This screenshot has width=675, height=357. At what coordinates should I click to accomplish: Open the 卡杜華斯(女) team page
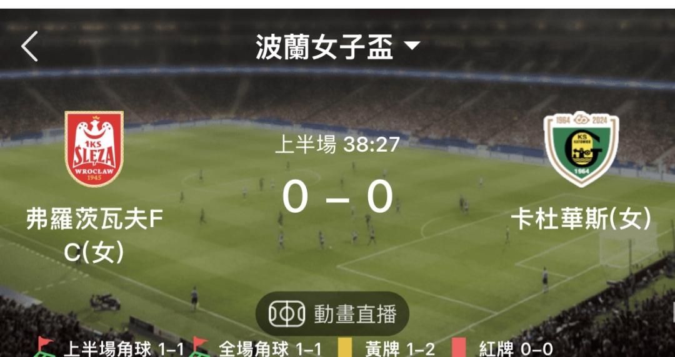(x=581, y=220)
